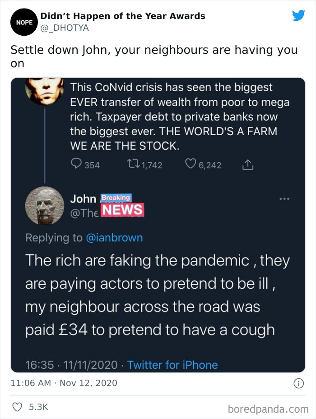Screen dimensions: 316x419
Task: Like the tweet with 5.3K hearts
Action: pyautogui.click(x=18, y=407)
